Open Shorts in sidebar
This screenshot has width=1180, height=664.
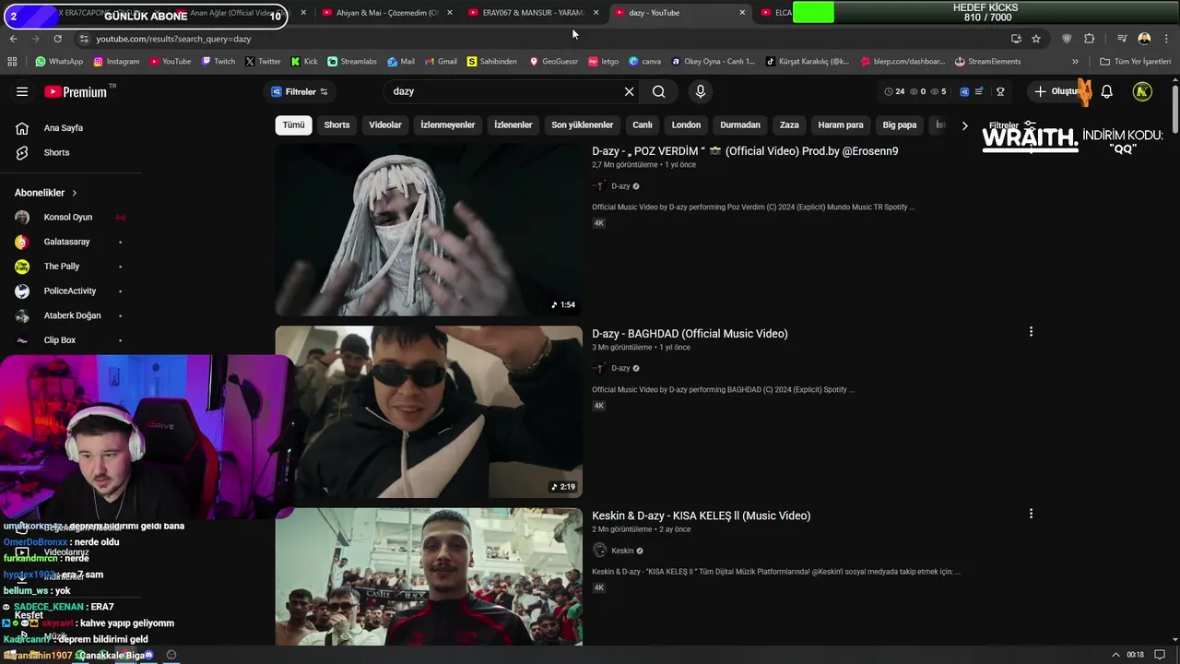pyautogui.click(x=56, y=152)
